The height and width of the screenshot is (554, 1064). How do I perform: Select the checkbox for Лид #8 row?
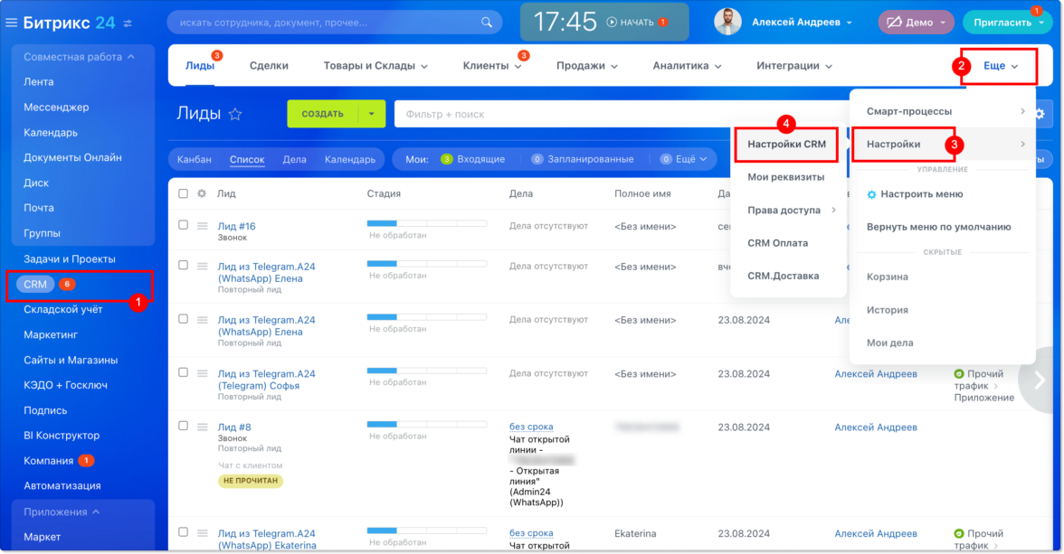click(184, 426)
